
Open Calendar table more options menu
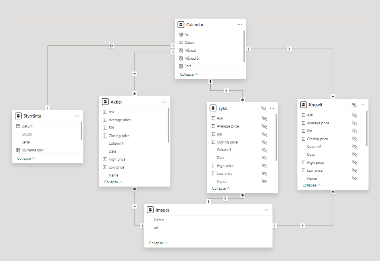[x=239, y=25]
